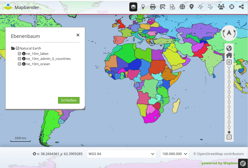Screen dimensions: 248x168
Task: Click the WMS loader globe icon
Action: coord(182,7)
